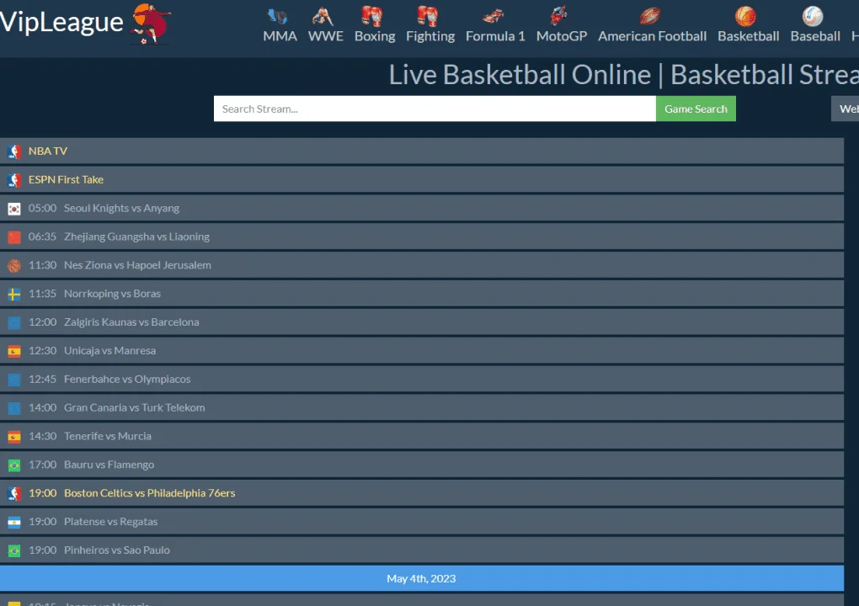Click the Spain flag beside Tenerife vs Murcia
859x606 pixels.
14,436
